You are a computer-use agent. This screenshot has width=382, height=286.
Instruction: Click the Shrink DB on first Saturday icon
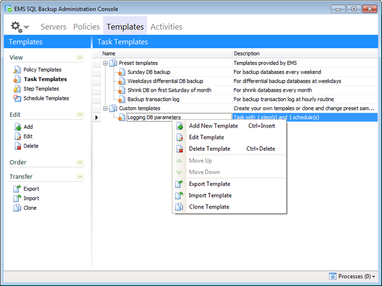[x=122, y=90]
